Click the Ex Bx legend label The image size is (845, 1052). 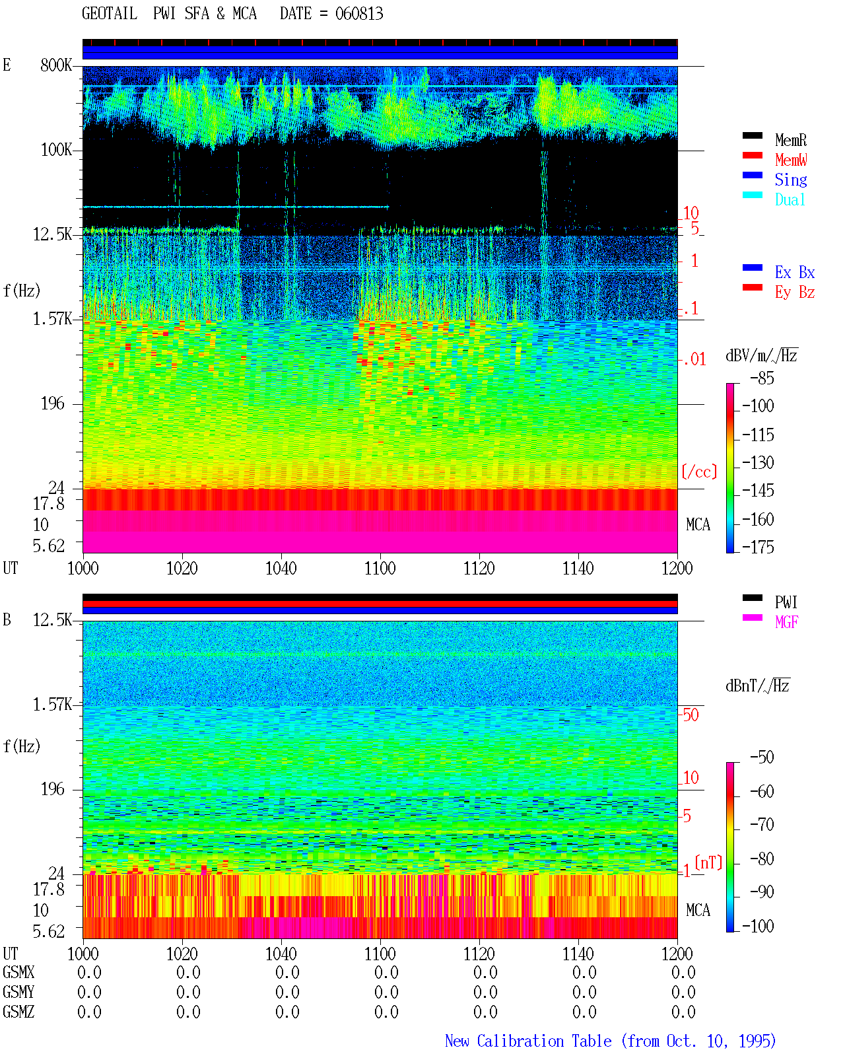pyautogui.click(x=795, y=272)
